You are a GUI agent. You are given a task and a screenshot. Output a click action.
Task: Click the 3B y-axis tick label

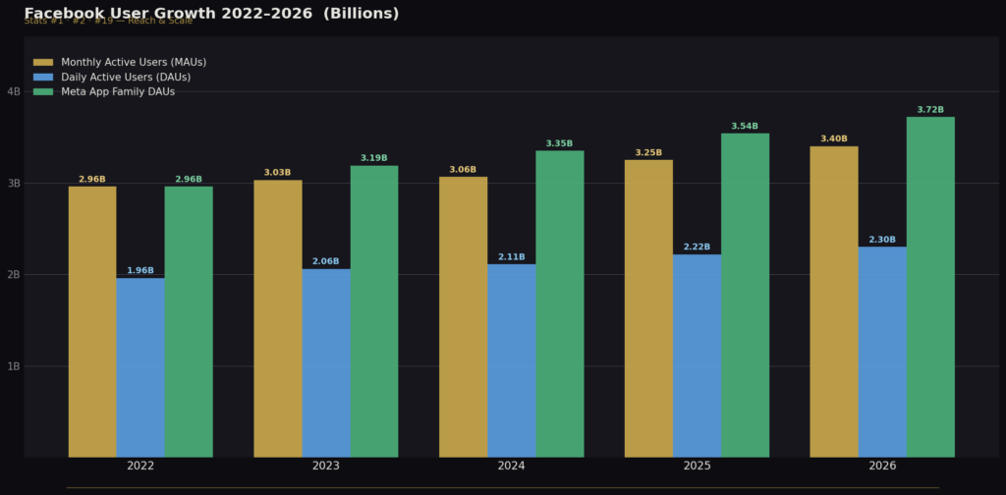14,184
